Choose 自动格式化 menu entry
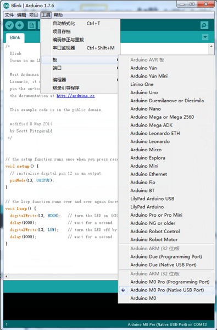217x330 pixels. pos(81,23)
